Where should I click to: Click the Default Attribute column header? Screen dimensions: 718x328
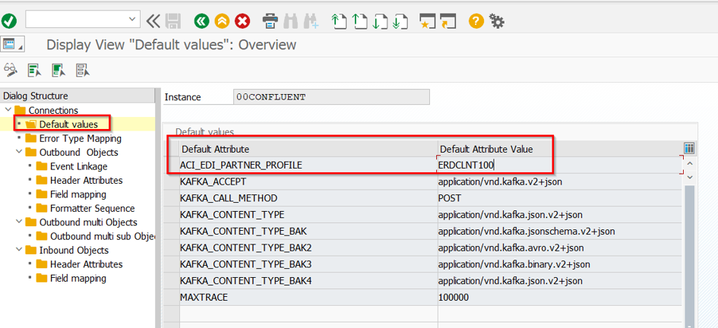coord(308,149)
